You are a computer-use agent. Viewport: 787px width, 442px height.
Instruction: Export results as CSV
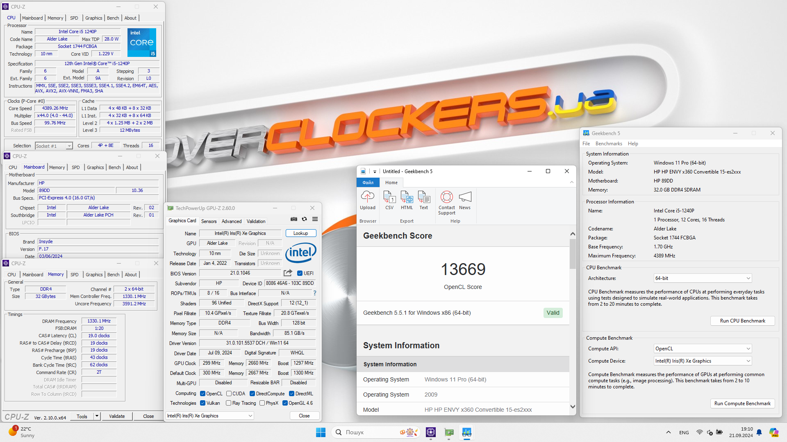(389, 201)
